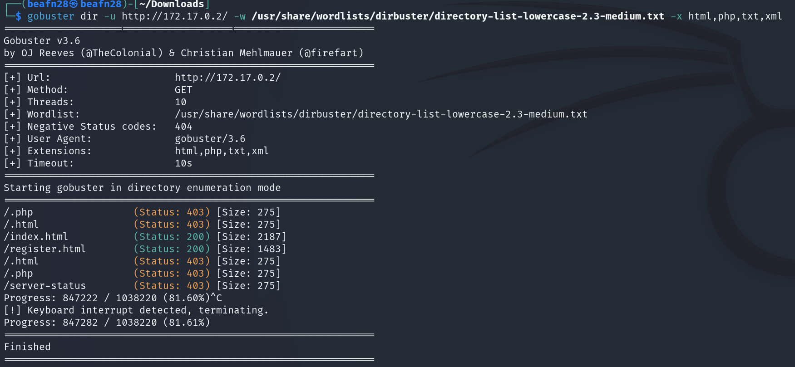The height and width of the screenshot is (367, 795).
Task: Click the User Agent label
Action: (x=59, y=139)
